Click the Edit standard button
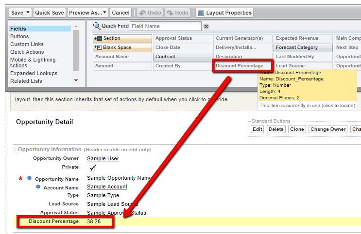This screenshot has height=234, width=361. click(x=257, y=129)
